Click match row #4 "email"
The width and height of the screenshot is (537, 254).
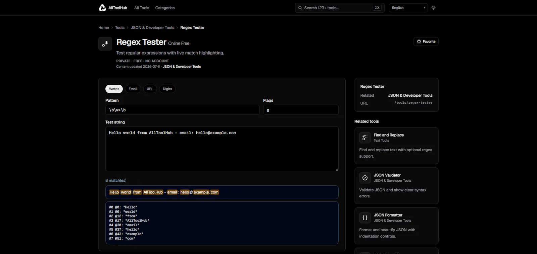124,225
